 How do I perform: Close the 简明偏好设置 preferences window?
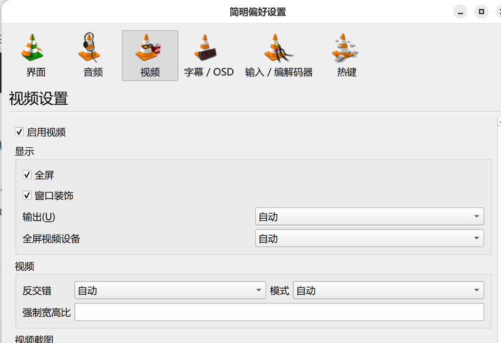(499, 12)
